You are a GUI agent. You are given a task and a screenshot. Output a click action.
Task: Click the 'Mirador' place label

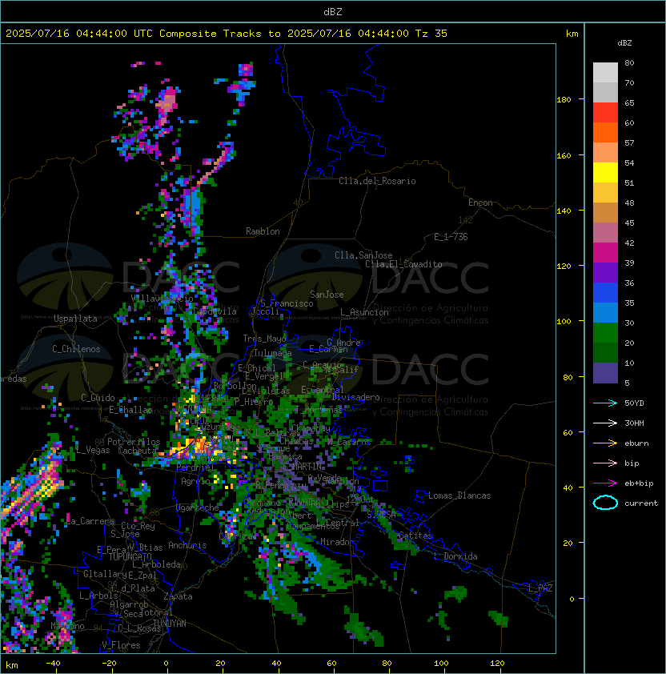(337, 542)
